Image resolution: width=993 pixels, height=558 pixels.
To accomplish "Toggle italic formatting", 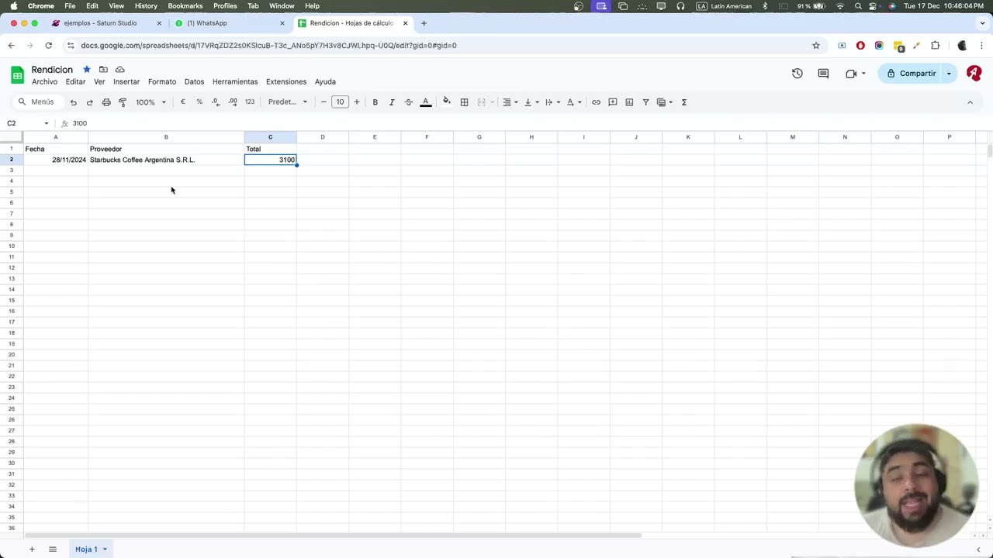I will click(392, 102).
